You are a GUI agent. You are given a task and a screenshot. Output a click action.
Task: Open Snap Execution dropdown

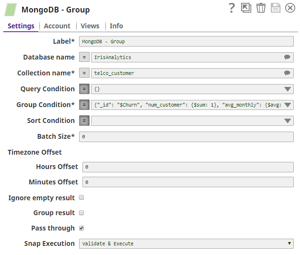click(x=186, y=243)
